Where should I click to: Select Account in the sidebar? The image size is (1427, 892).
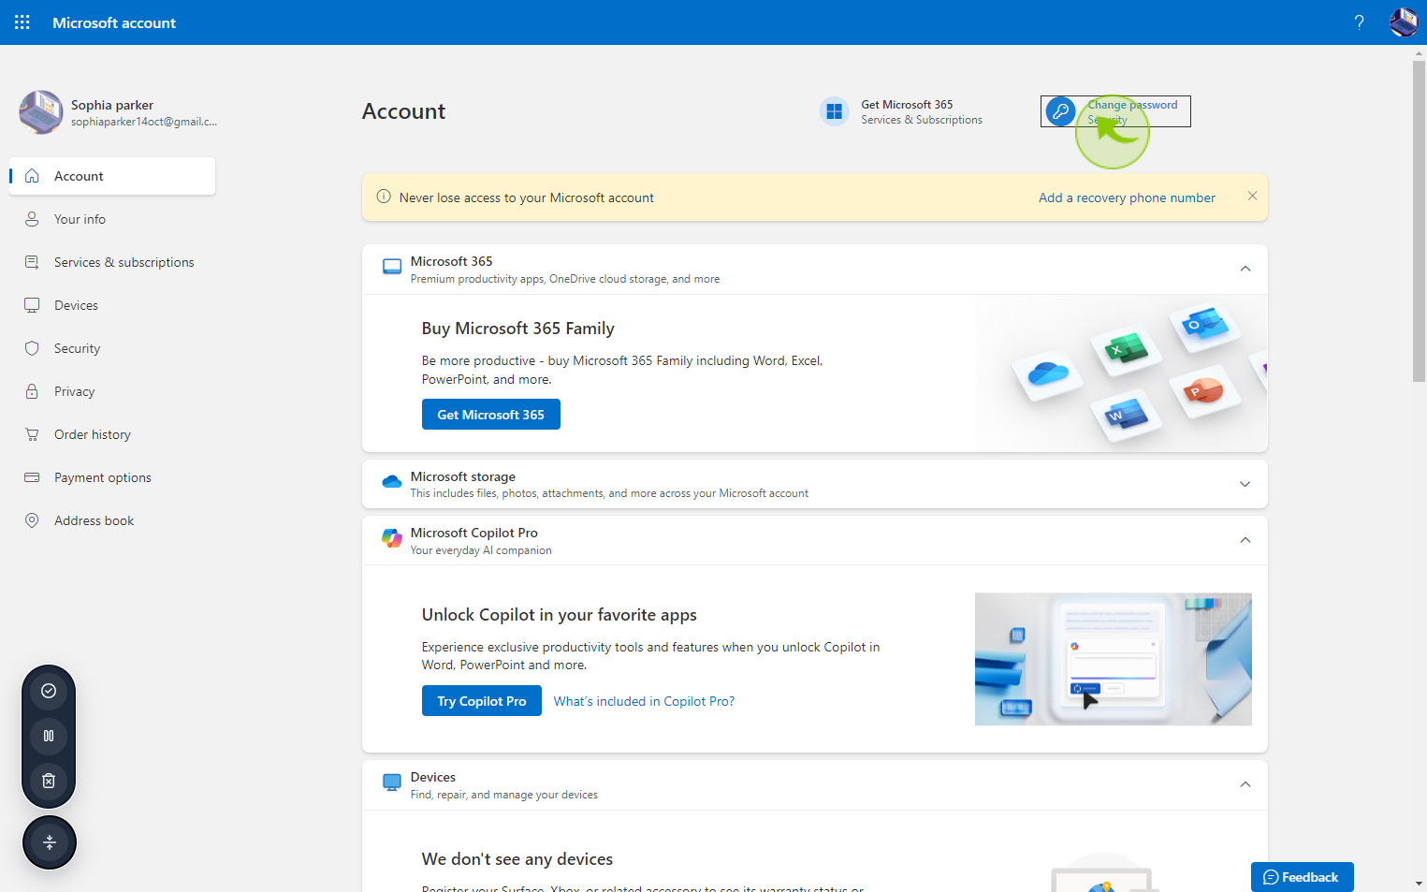tap(112, 176)
